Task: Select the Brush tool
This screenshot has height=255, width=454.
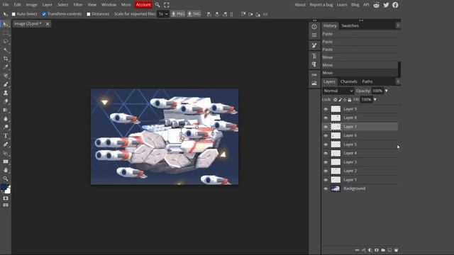Action: click(x=6, y=84)
